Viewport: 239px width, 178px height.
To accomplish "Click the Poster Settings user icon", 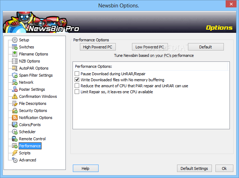I will click(x=15, y=89).
